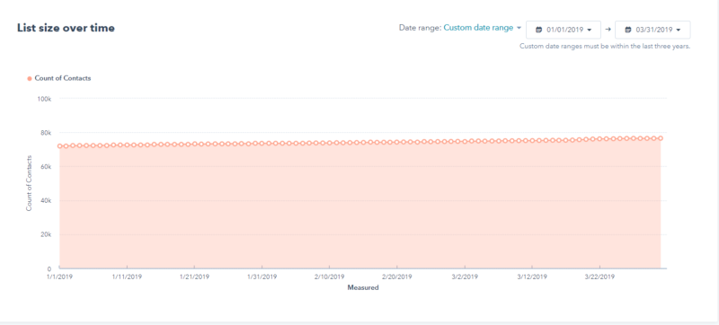This screenshot has height=325, width=719.
Task: Open the Custom date range dropdown
Action: (x=478, y=28)
